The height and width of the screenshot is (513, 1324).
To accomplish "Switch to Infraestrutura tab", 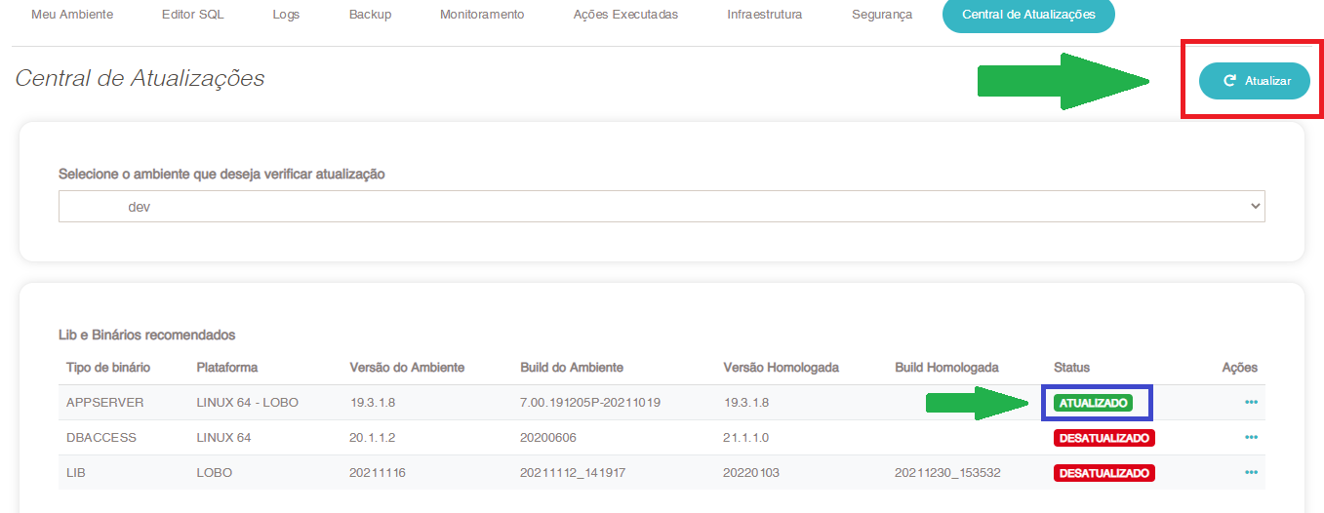I will [x=765, y=15].
